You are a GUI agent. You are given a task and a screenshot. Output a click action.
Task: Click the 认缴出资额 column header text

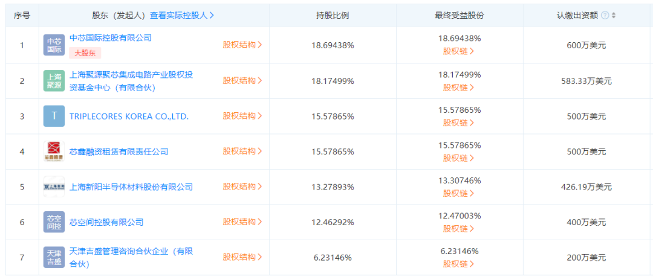point(578,16)
